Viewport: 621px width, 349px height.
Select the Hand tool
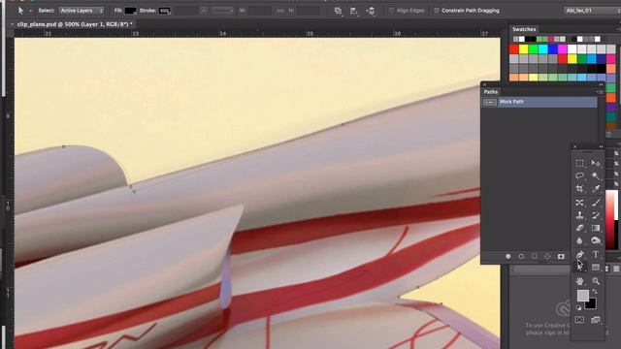tap(579, 281)
